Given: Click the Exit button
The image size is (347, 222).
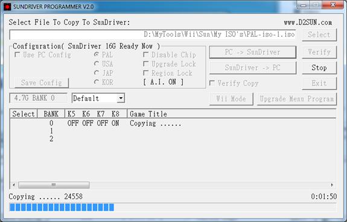Looking at the screenshot, I should pyautogui.click(x=319, y=83).
